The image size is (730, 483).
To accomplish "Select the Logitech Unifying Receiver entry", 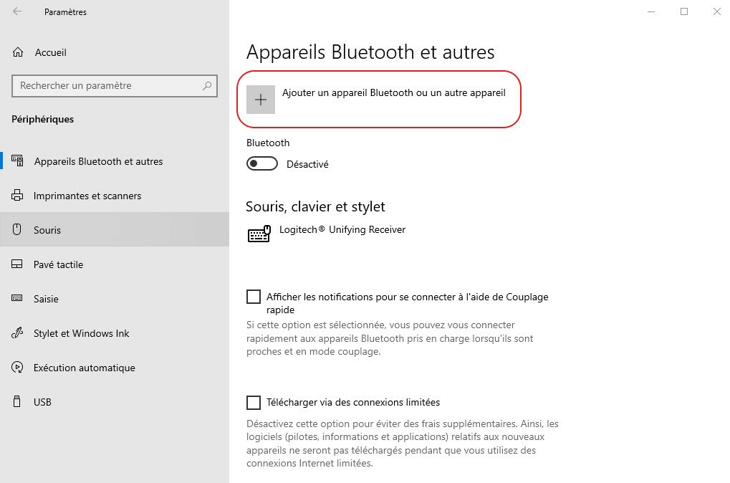I will point(342,229).
